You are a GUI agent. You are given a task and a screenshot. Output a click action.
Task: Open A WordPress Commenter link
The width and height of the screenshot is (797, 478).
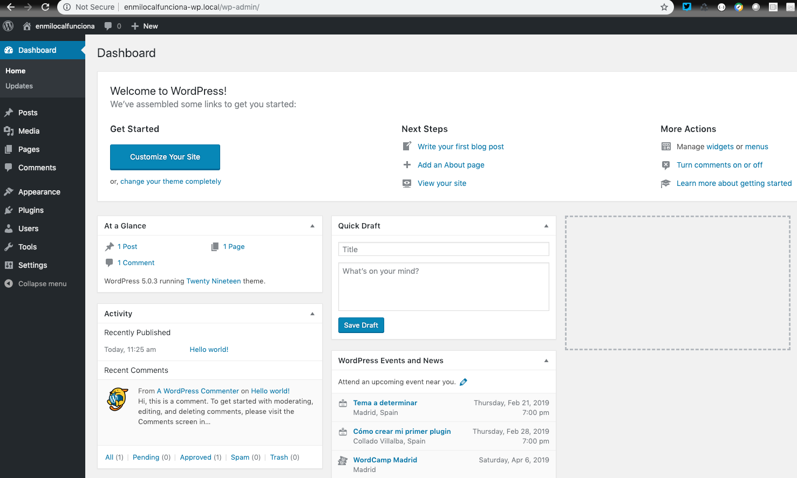pyautogui.click(x=198, y=391)
